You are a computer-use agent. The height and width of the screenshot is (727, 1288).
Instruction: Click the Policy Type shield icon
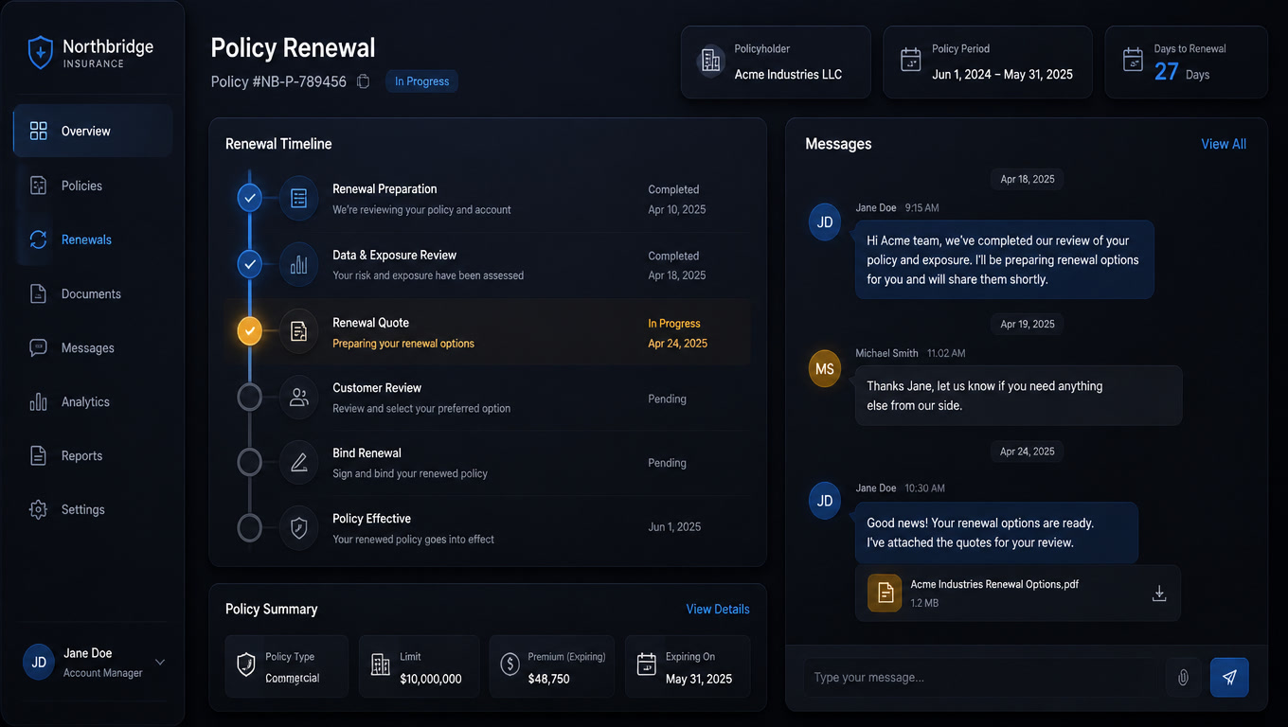tap(246, 665)
